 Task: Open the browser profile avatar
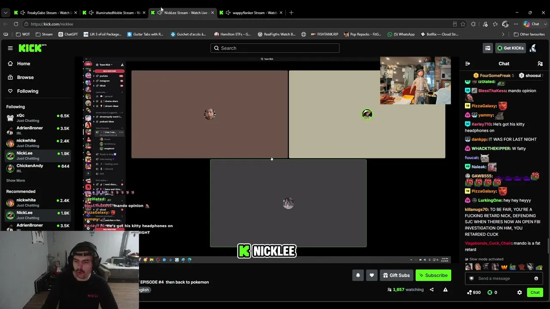[505, 24]
